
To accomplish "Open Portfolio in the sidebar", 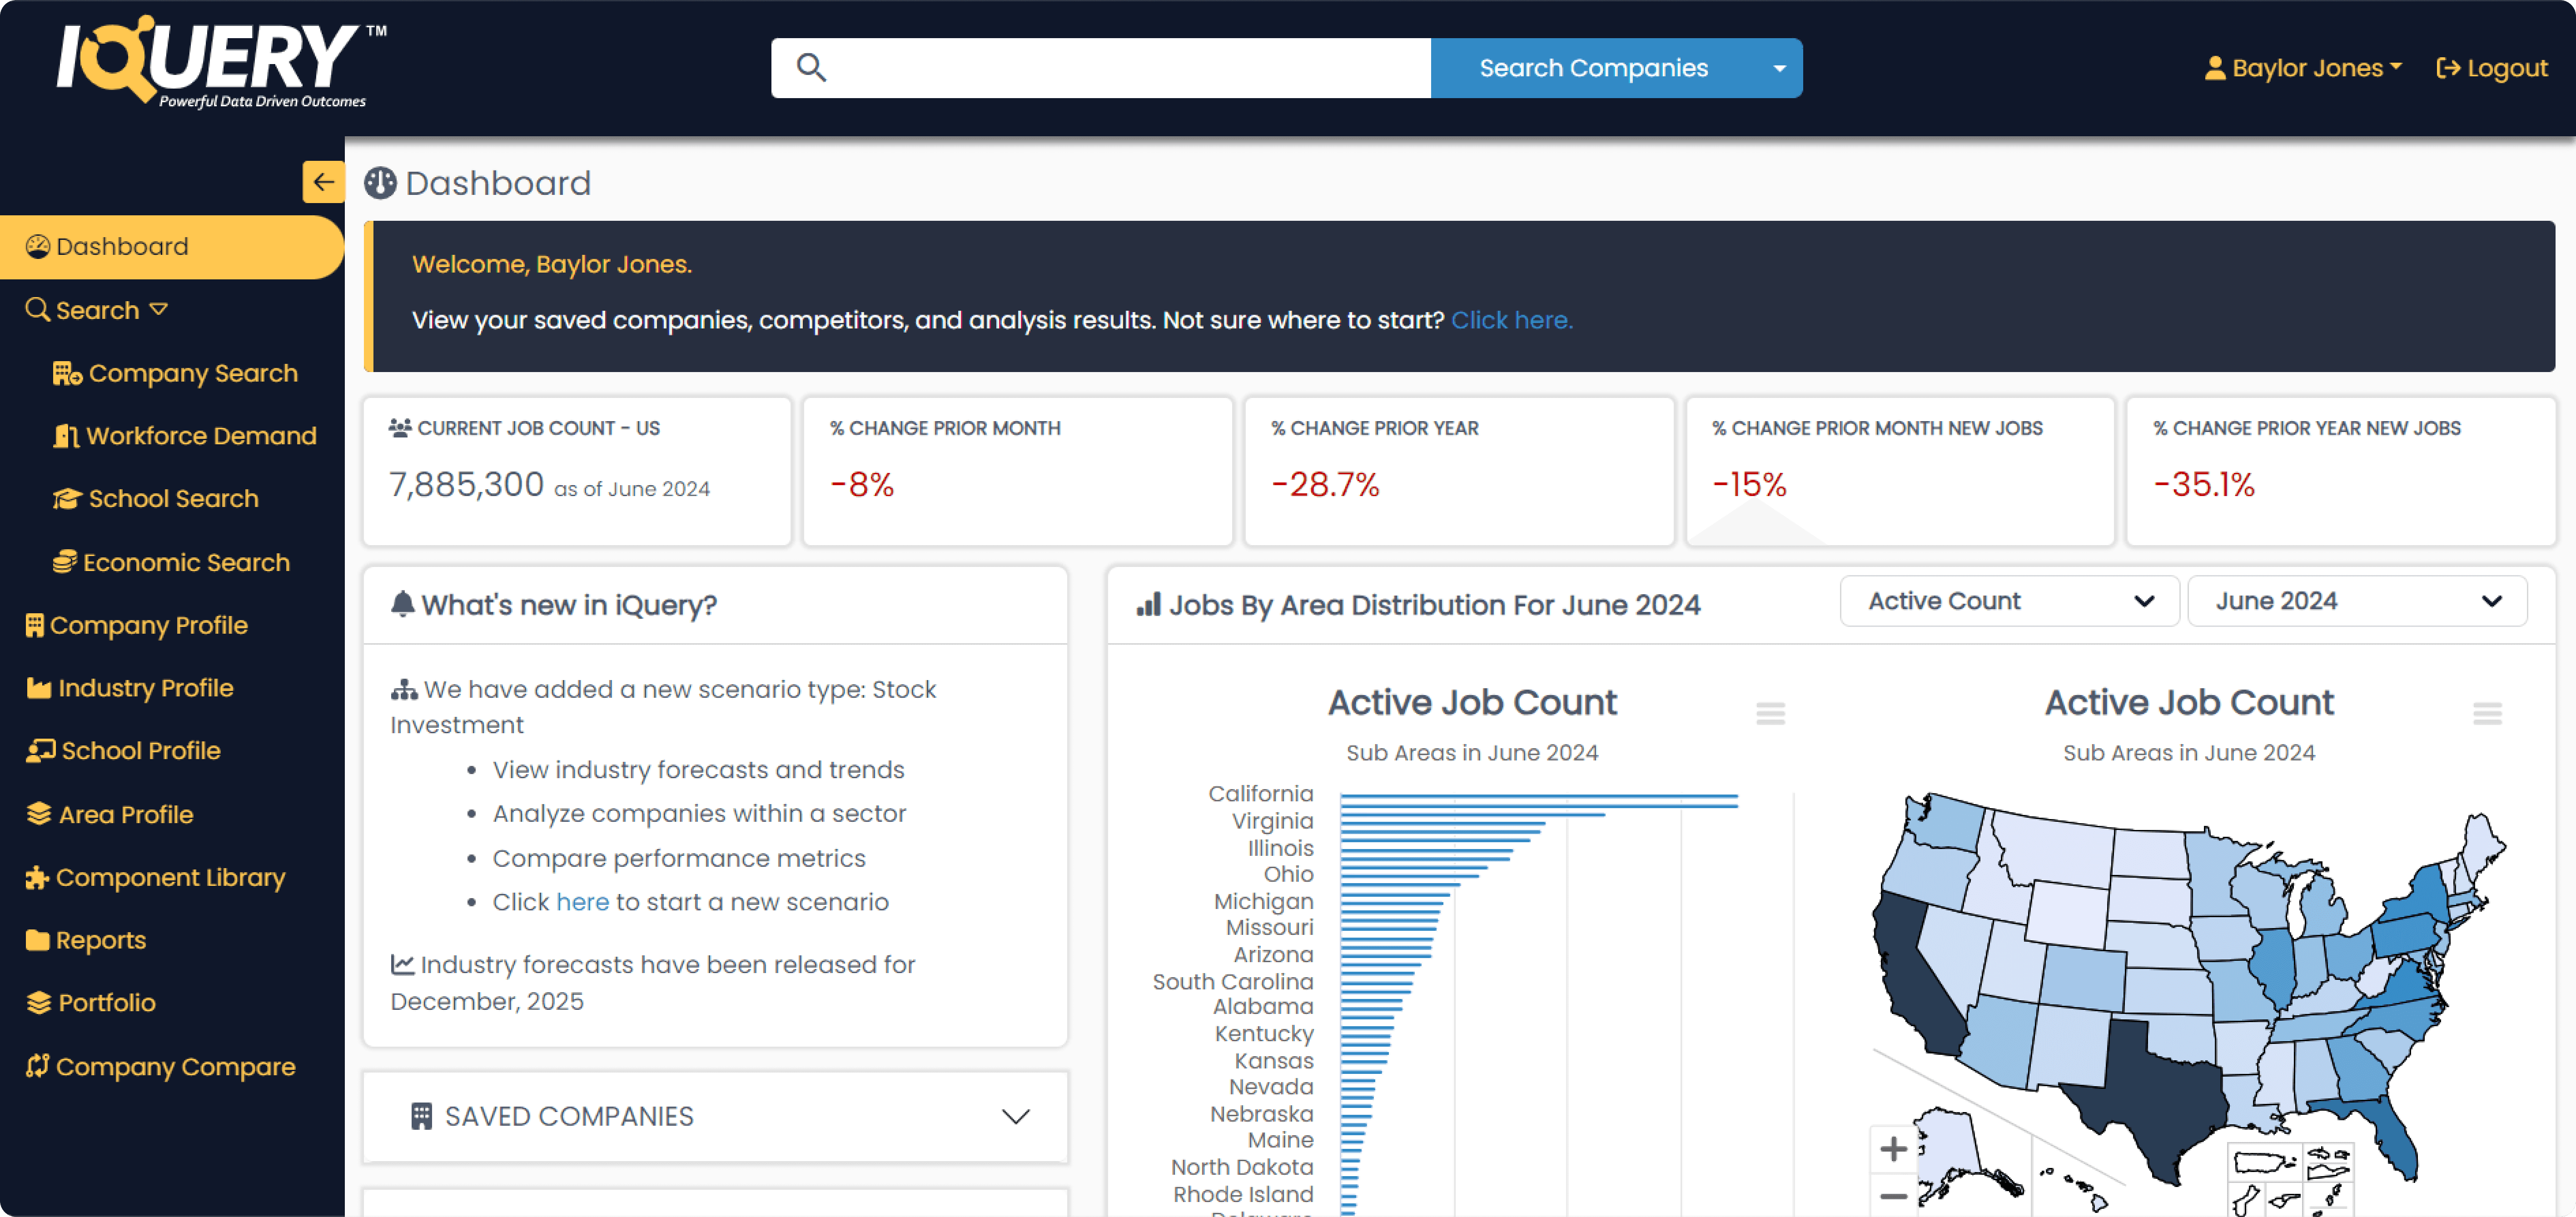I will coord(91,1003).
